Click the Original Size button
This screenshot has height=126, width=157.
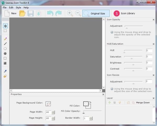coord(96,13)
